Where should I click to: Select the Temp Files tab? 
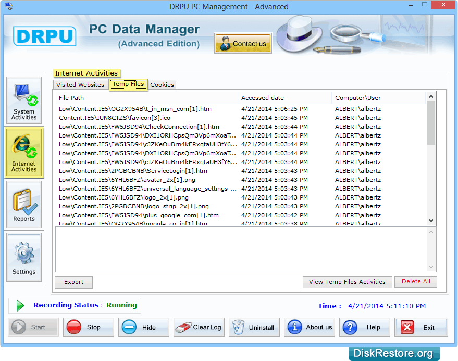[x=128, y=84]
